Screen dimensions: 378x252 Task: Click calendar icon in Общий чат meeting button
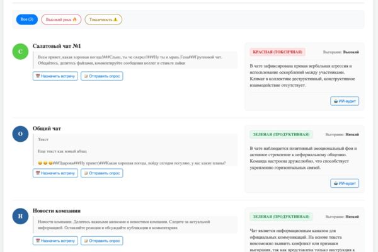point(38,173)
